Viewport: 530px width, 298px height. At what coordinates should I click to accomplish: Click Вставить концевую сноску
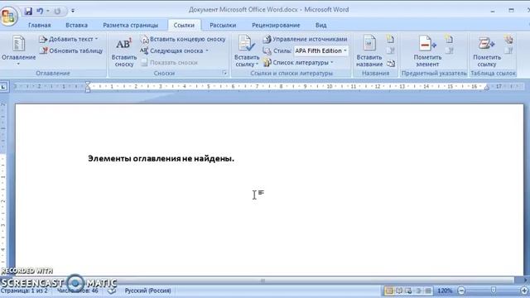(x=183, y=39)
